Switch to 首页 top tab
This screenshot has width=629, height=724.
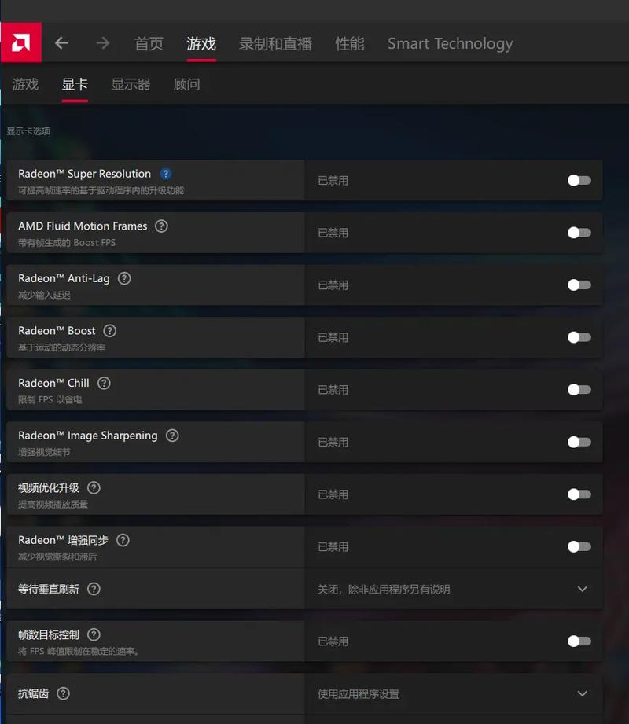pos(149,44)
